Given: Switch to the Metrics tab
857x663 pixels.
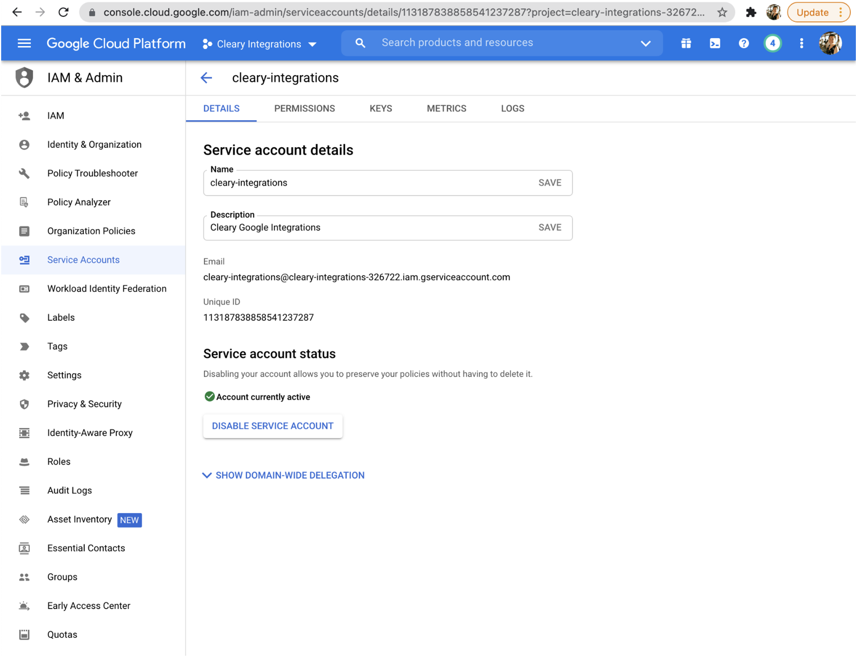Looking at the screenshot, I should click(446, 109).
